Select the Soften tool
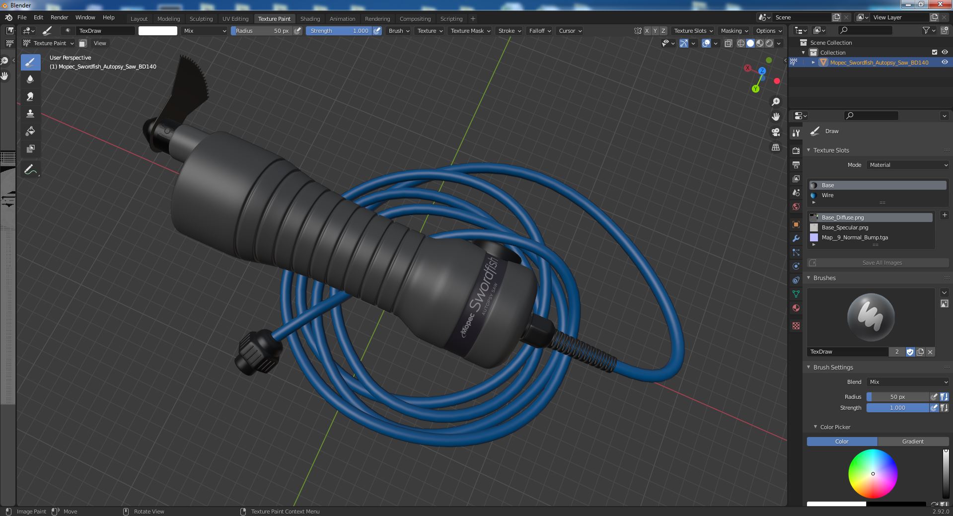The image size is (953, 516). click(30, 79)
